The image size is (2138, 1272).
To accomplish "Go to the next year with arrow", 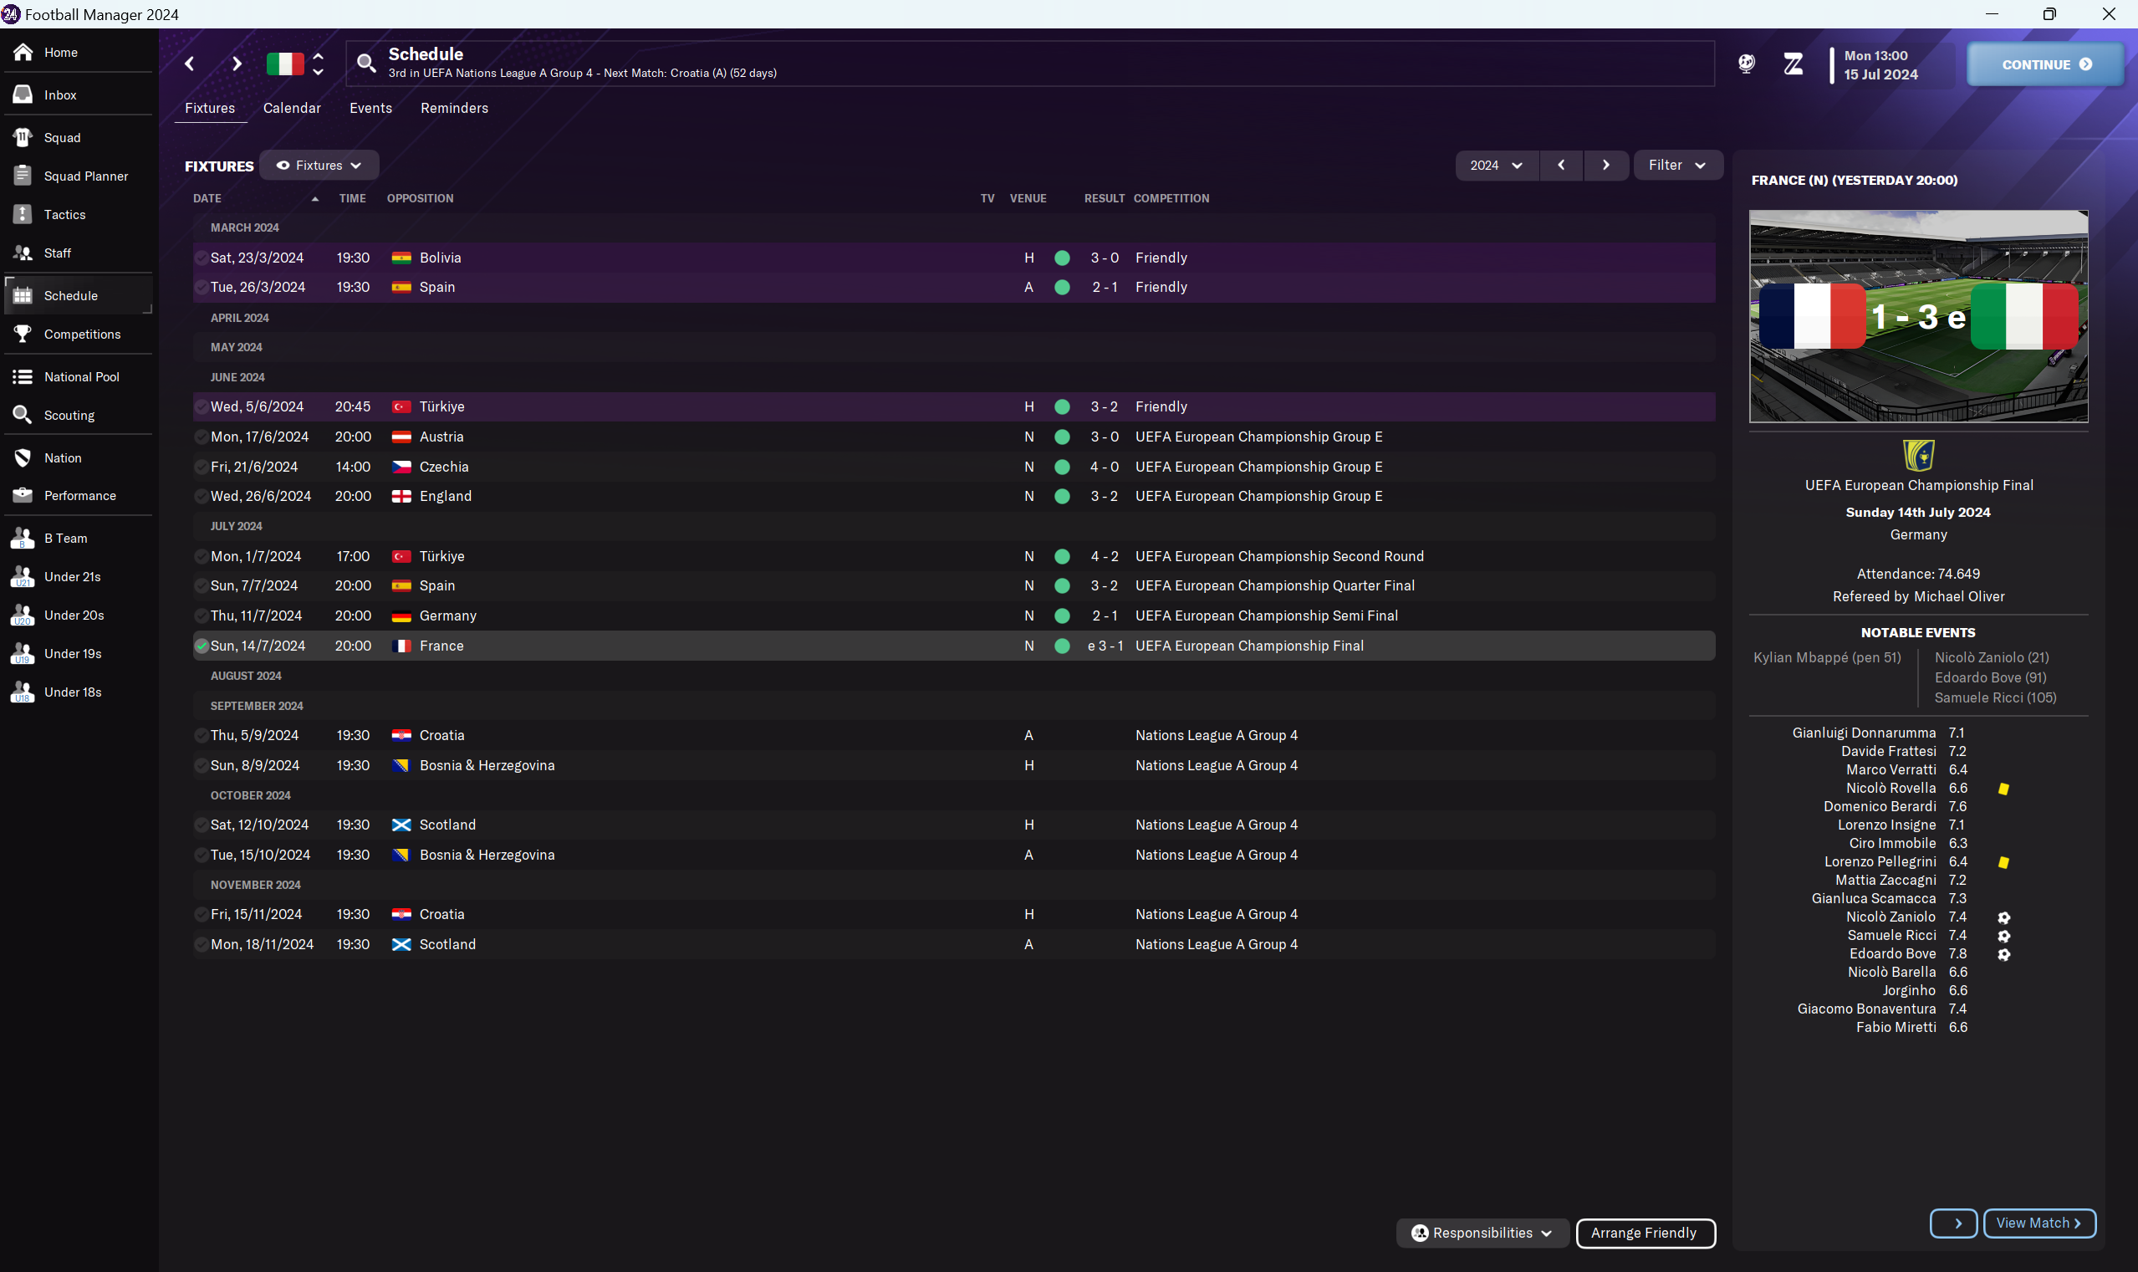I will point(1606,166).
